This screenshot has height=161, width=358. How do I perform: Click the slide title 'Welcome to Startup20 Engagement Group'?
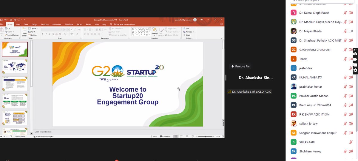(x=128, y=96)
